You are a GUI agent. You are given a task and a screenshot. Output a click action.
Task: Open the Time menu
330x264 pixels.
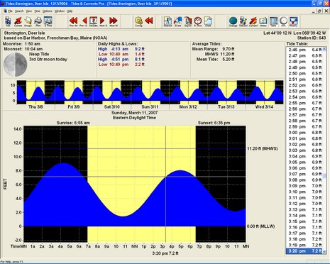point(37,11)
